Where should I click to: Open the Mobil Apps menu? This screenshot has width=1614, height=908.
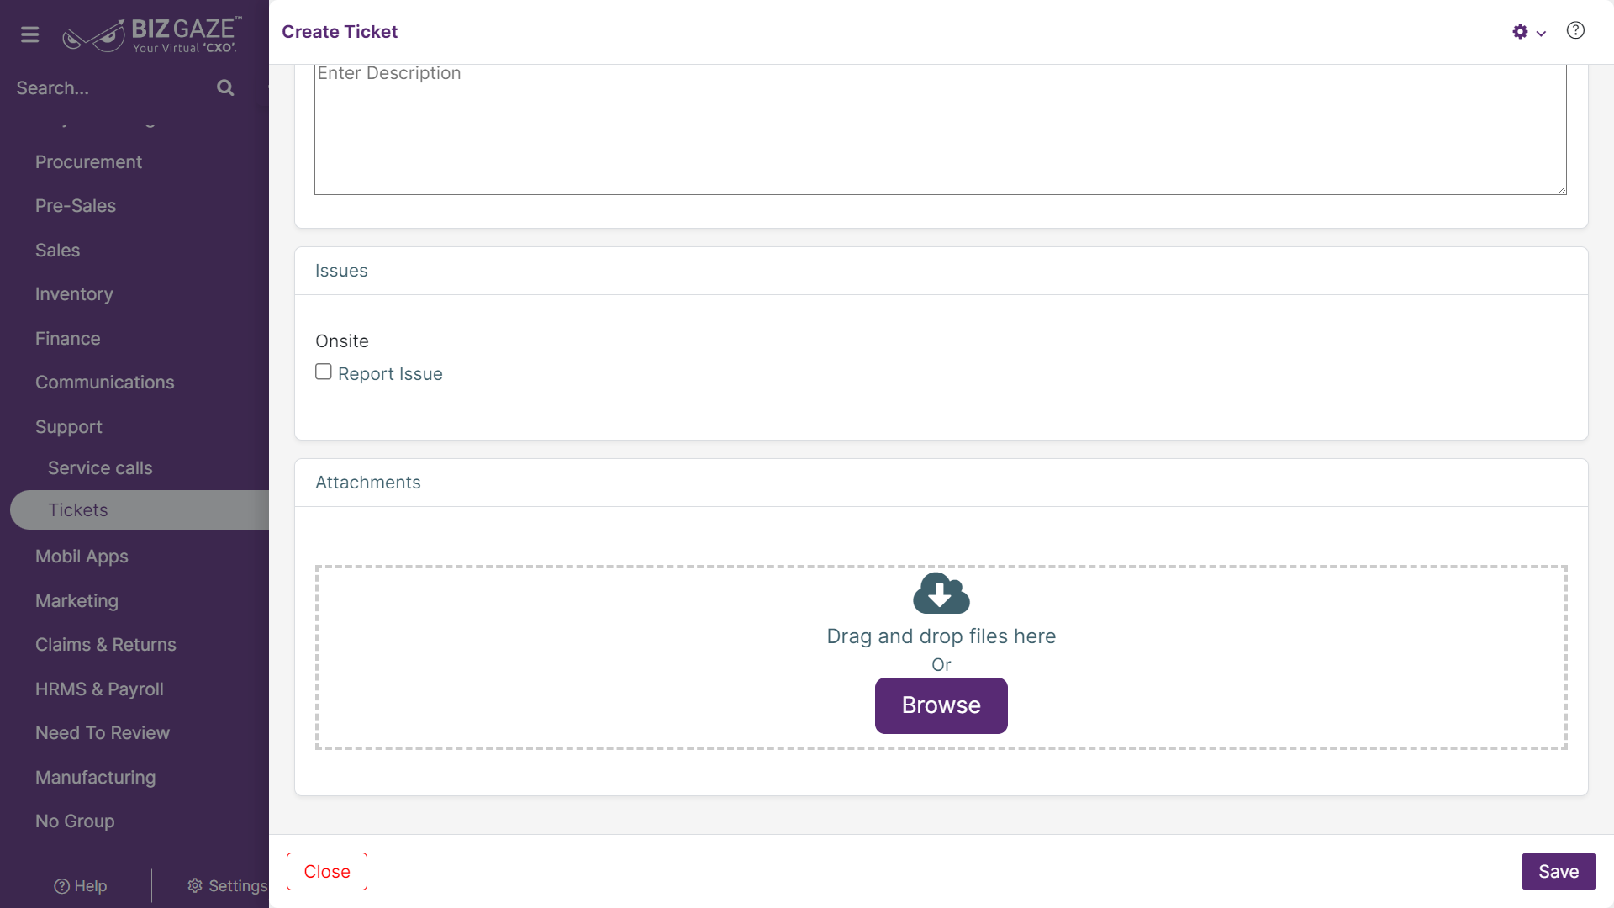pyautogui.click(x=82, y=557)
